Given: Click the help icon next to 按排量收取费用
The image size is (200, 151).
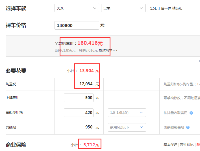Looking at the screenshot, I should (x=191, y=113).
